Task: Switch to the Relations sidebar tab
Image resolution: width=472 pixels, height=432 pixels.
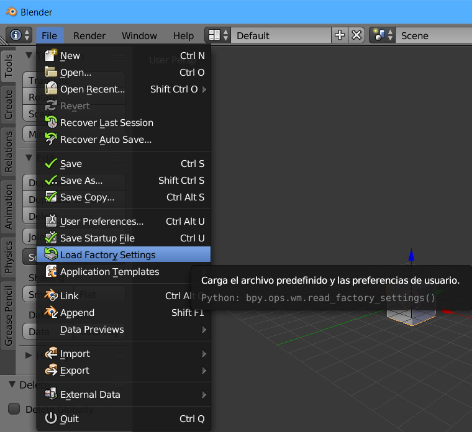Action: pos(9,151)
